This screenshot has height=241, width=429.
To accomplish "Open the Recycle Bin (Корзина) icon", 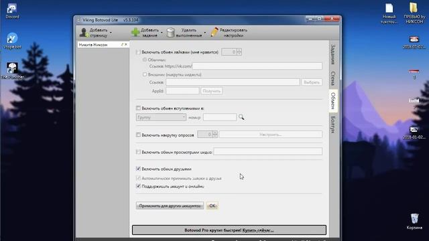I will coord(414,222).
